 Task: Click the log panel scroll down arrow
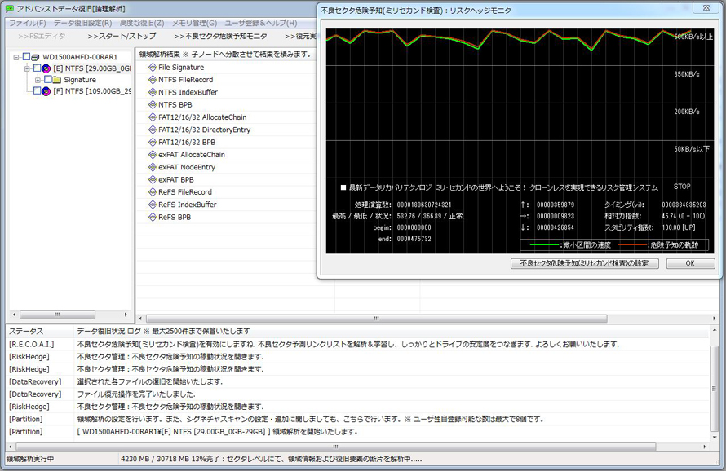[715, 438]
